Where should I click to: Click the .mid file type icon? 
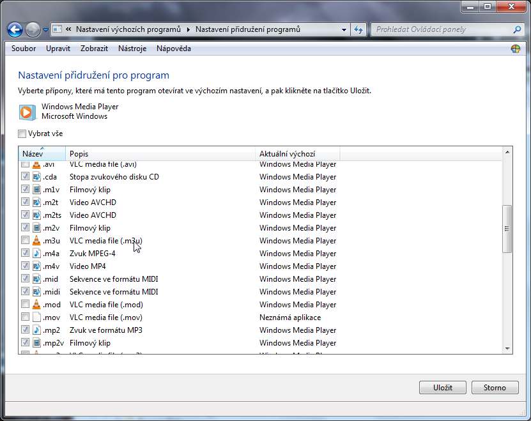coord(36,279)
